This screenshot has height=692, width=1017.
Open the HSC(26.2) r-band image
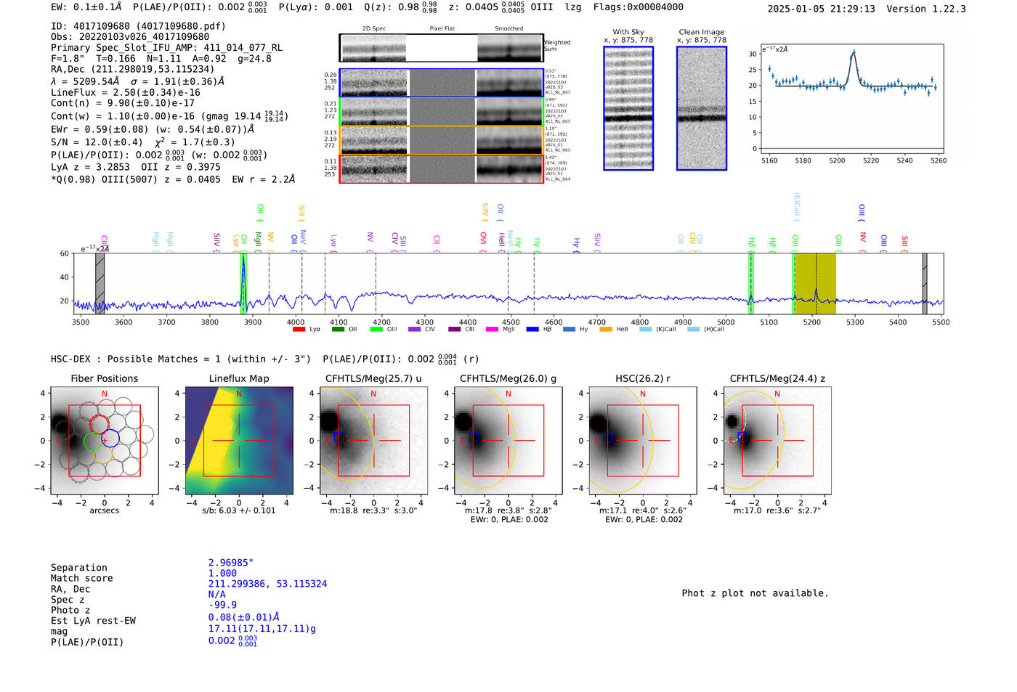(x=643, y=441)
